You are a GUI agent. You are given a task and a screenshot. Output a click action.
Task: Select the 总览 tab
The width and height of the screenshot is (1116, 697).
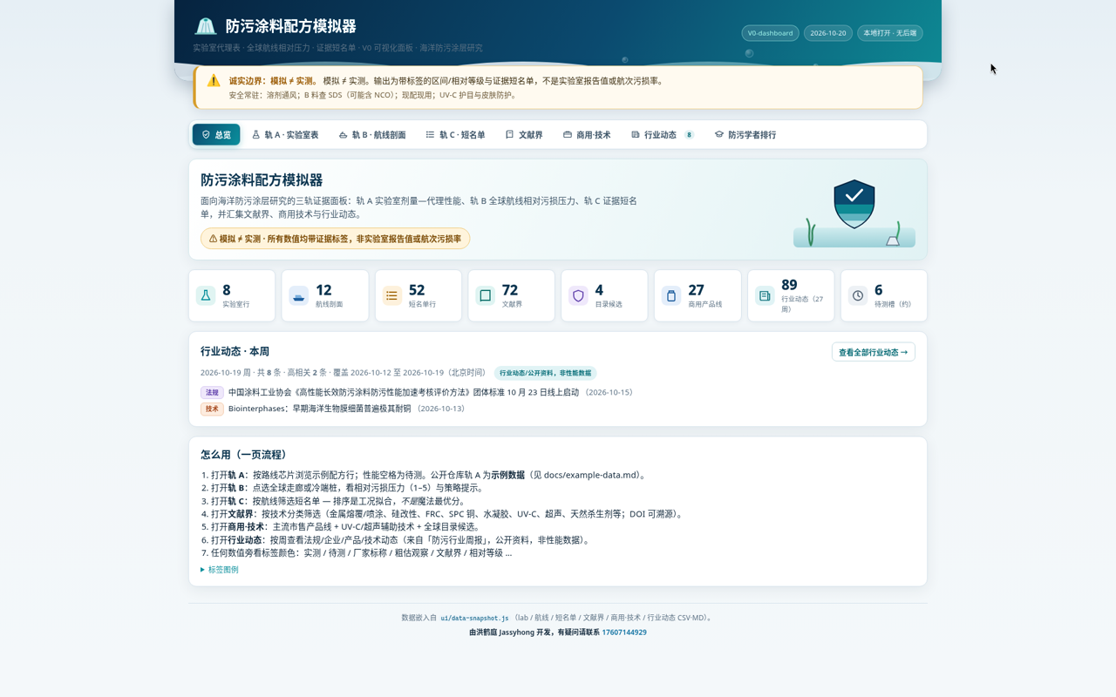click(216, 135)
